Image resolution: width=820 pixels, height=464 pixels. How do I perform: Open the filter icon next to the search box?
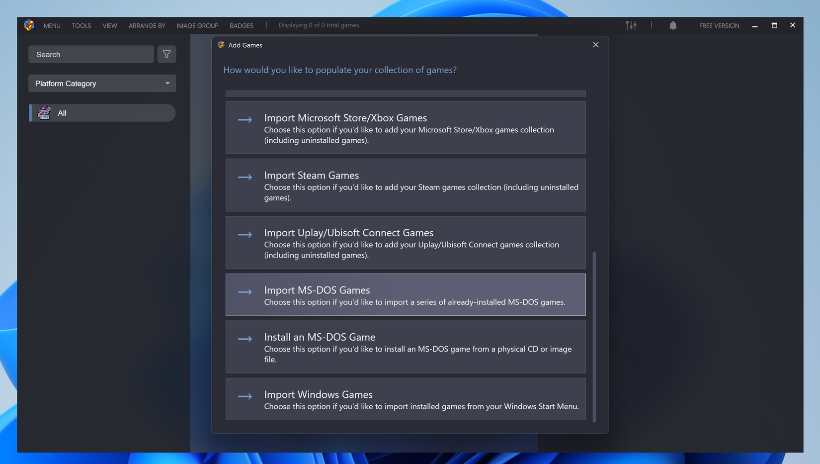tap(166, 54)
